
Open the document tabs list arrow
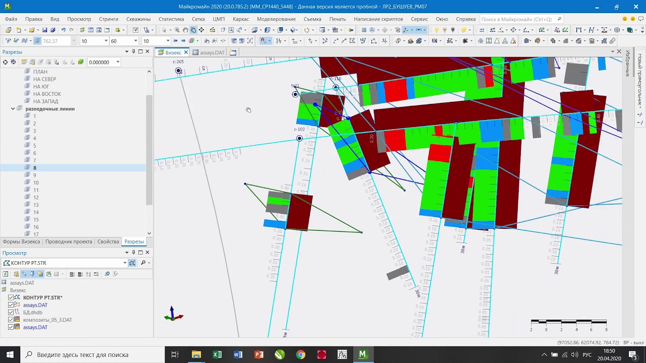[612, 52]
